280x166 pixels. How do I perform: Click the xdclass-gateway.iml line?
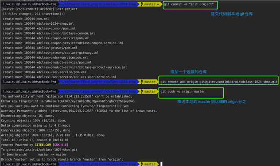[51, 53]
